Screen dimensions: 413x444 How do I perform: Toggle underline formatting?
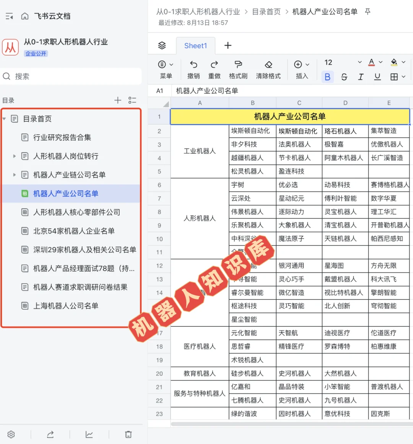tap(377, 77)
